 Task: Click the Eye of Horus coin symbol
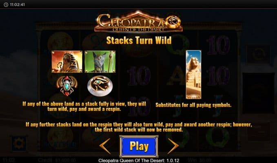tap(100, 86)
